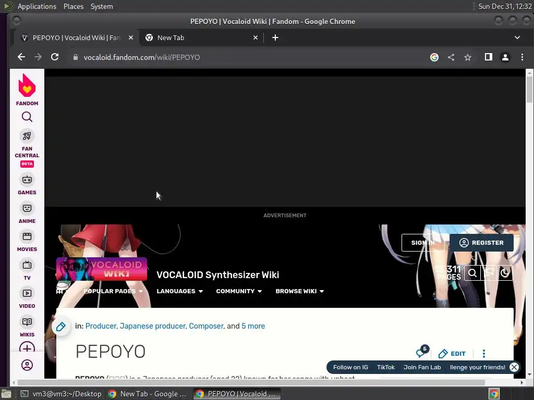Open the sidebar user profile icon
This screenshot has width=534, height=400.
click(27, 365)
